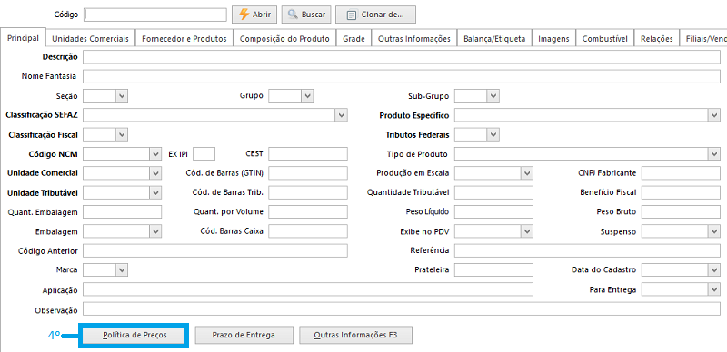Open Política de Preços
Viewport: 727px width, 352px height.
(x=134, y=335)
